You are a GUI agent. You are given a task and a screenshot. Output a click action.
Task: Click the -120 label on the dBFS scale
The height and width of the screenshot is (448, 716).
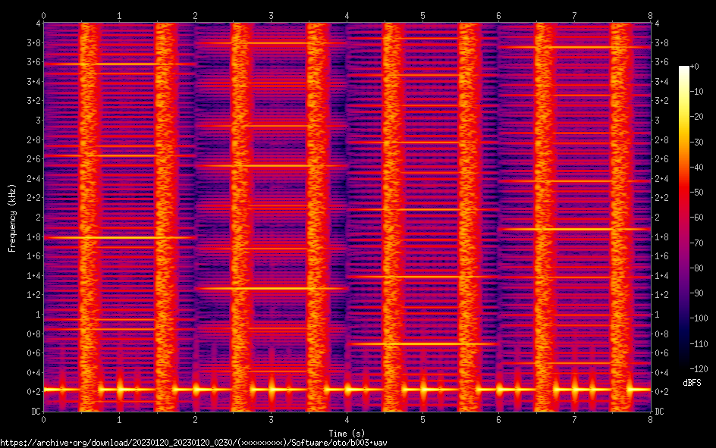[x=702, y=368]
